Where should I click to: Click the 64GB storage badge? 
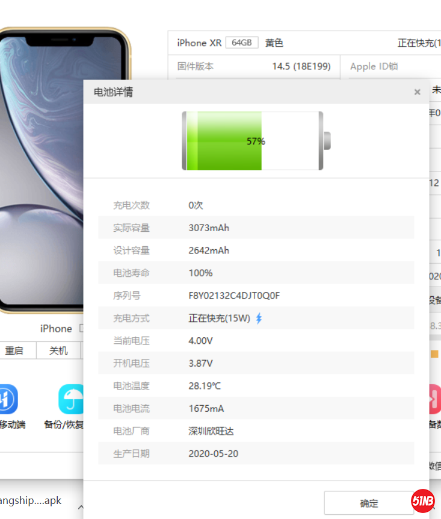242,43
